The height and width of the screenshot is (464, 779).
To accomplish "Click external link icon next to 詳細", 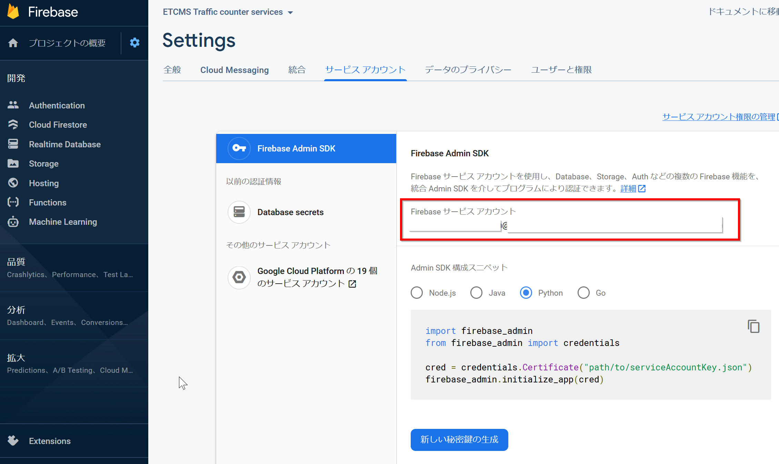I will [x=642, y=189].
